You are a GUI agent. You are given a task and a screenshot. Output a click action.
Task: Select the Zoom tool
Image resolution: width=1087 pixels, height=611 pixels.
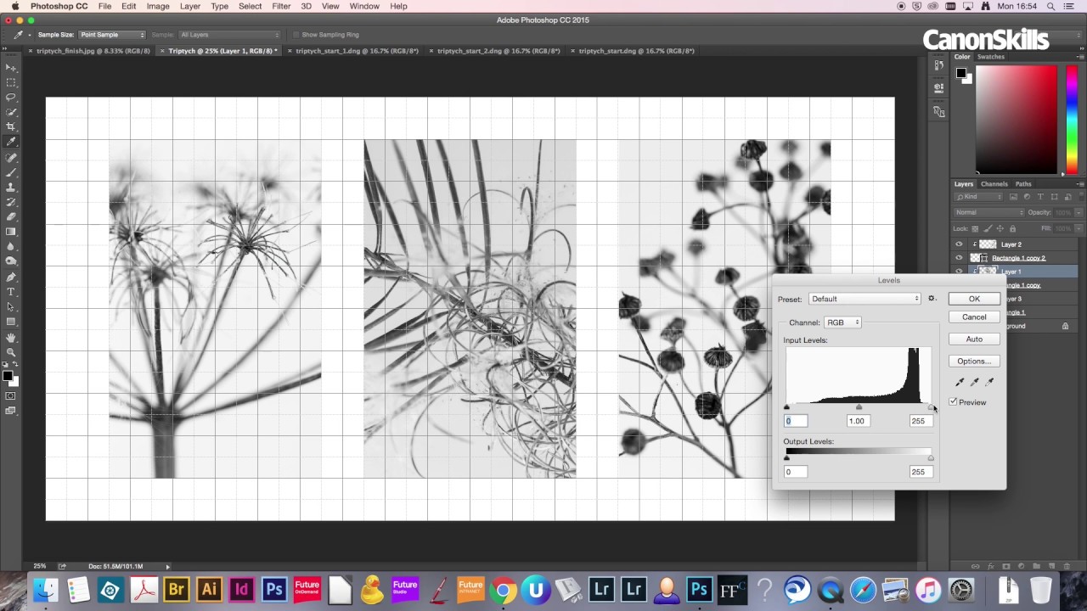(11, 351)
